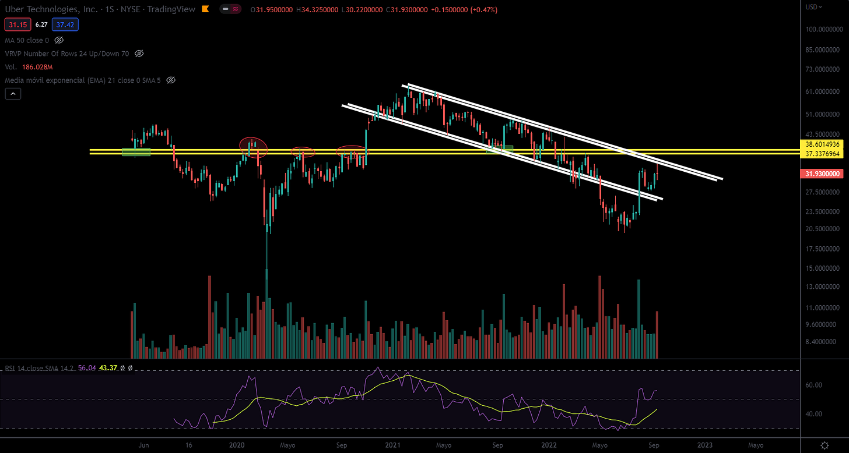The image size is (849, 453).
Task: Toggle visibility of MA 50 indicator
Action: pyautogui.click(x=59, y=40)
